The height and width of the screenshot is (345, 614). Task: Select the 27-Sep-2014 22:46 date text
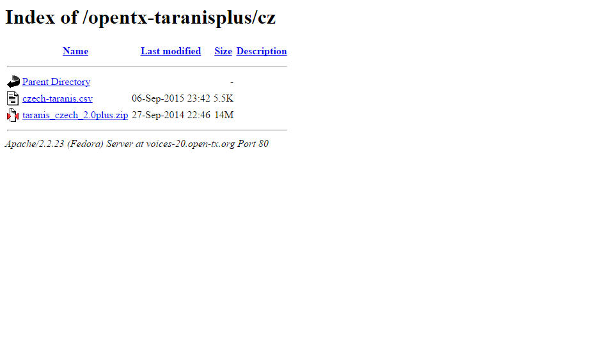click(x=171, y=115)
